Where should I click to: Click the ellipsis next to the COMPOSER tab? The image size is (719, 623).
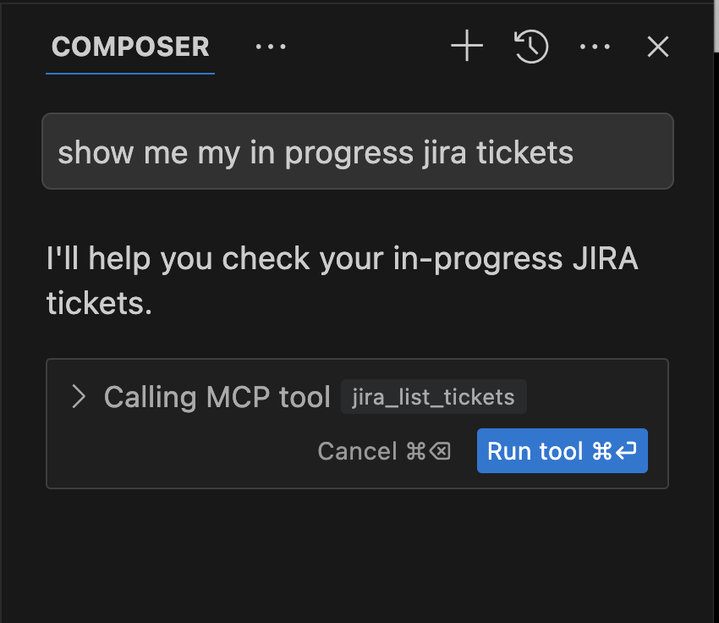click(271, 47)
